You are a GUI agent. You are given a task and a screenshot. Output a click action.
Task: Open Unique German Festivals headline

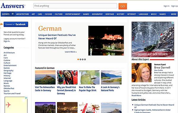point(57,37)
